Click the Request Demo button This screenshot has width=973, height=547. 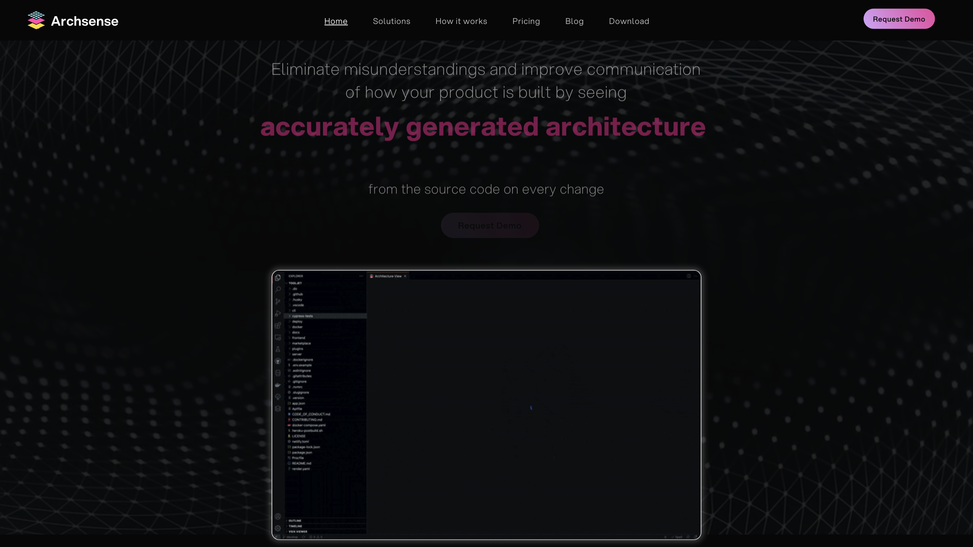pos(899,19)
